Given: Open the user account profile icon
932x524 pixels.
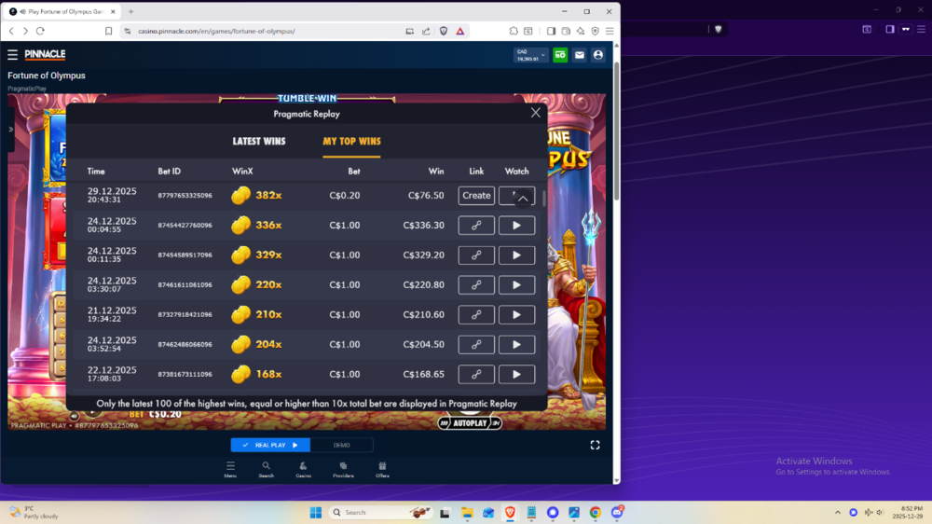Looking at the screenshot, I should (x=598, y=55).
